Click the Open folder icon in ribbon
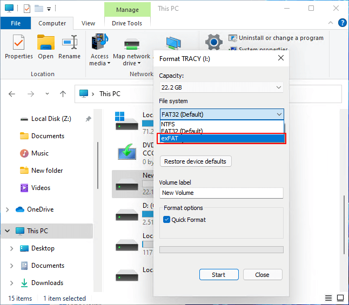This screenshot has height=305, width=349. 45,43
